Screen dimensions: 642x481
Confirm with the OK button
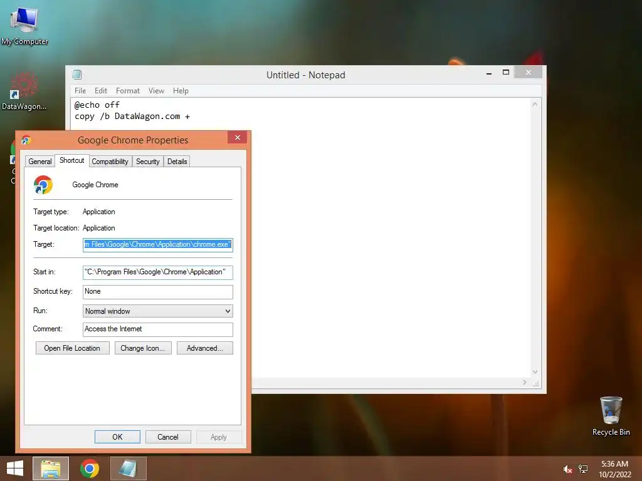point(117,437)
